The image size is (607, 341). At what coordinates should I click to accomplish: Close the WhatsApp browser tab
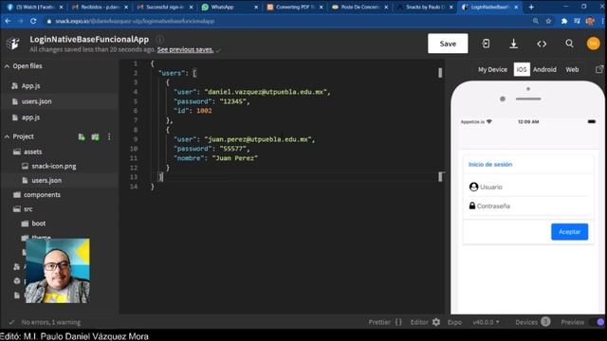point(256,7)
